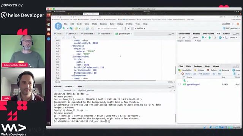This screenshot has width=243, height=136.
Task: Click the maximize source editor pane icon
Action: tap(173, 34)
